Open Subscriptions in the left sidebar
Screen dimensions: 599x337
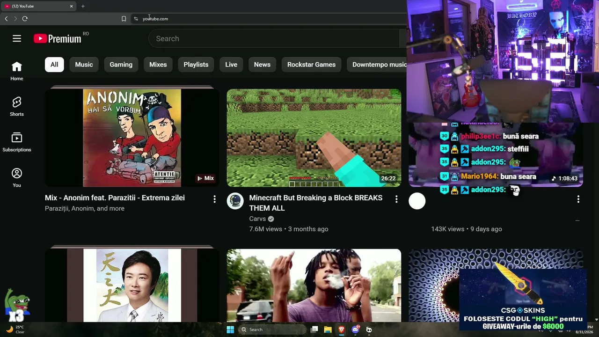(17, 142)
